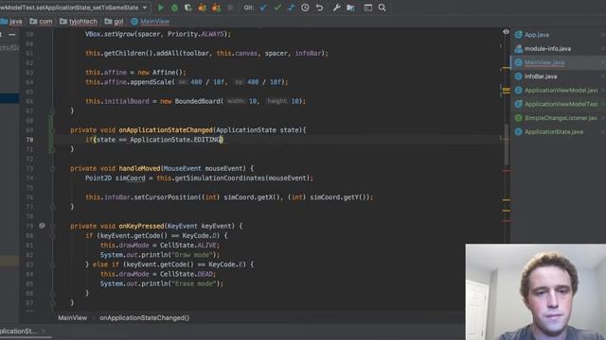Collapse onKeyPressed method fold marker
This screenshot has height=340, width=606.
pos(53,226)
